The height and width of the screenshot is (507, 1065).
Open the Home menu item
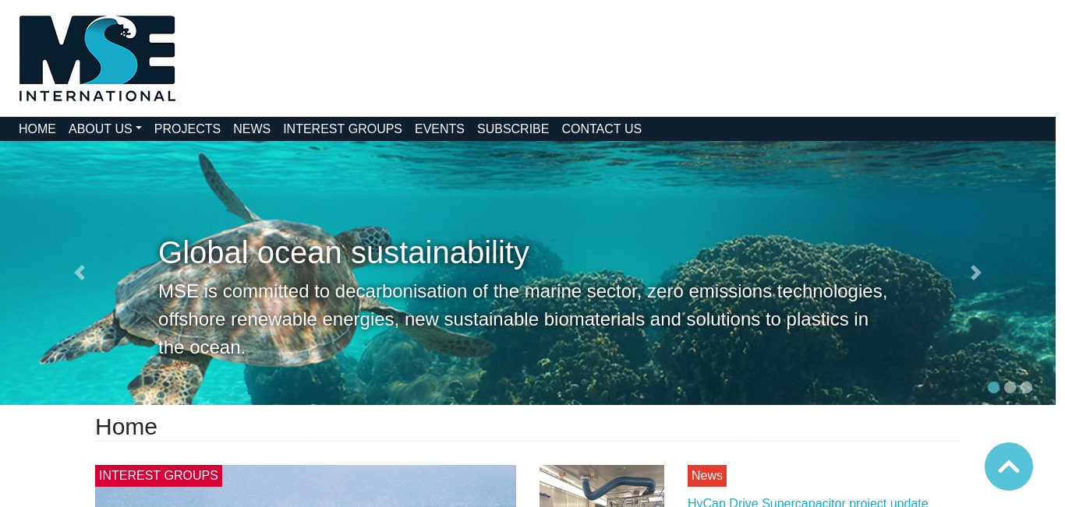point(37,129)
